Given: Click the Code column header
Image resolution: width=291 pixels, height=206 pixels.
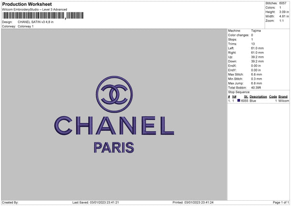Looking at the screenshot, I should pos(273,97).
